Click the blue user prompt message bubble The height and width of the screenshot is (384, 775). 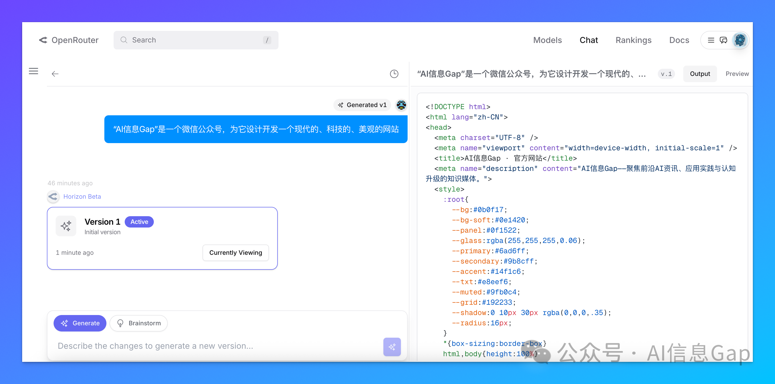click(256, 129)
